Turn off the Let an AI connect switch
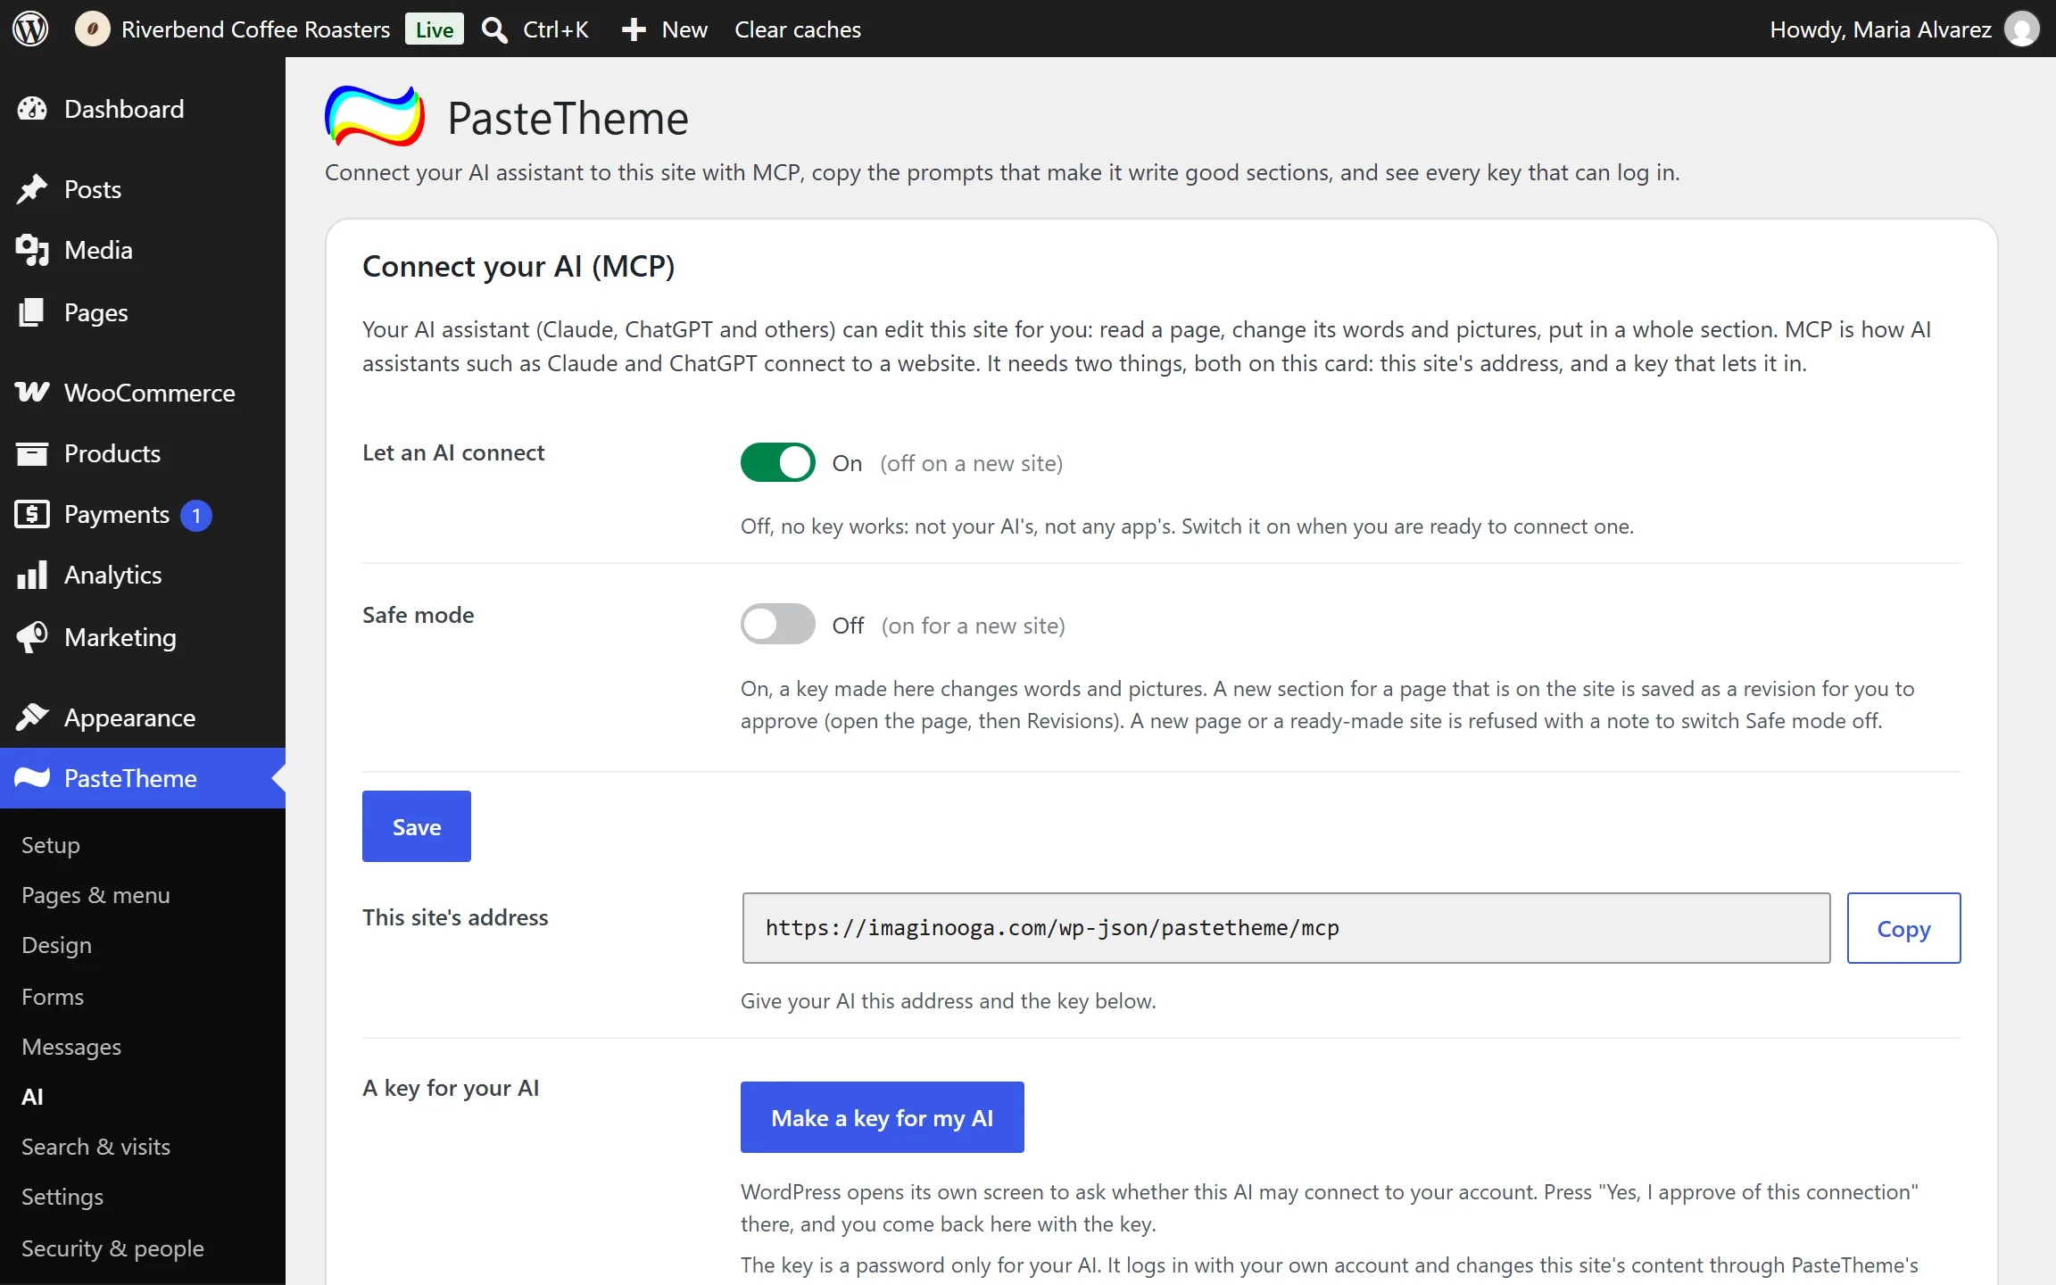Image resolution: width=2056 pixels, height=1285 pixels. coord(777,462)
